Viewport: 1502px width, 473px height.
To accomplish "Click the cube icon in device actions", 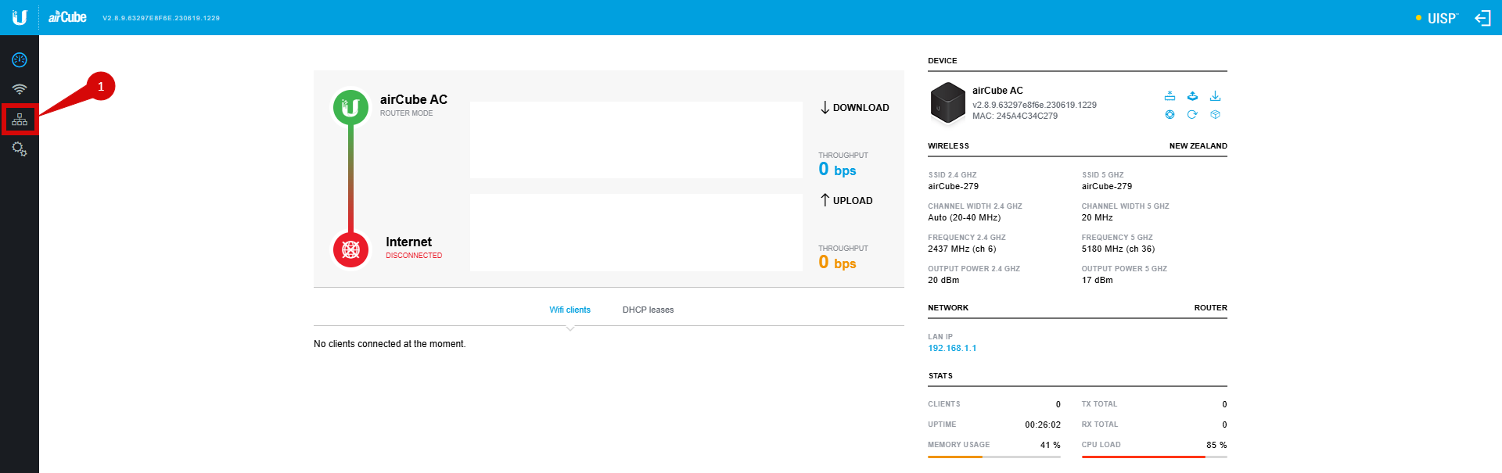I will coord(1215,114).
